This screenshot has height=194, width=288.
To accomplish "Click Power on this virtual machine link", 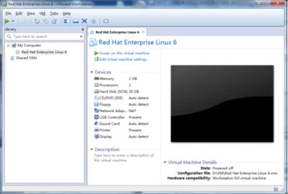I will coord(124,53).
